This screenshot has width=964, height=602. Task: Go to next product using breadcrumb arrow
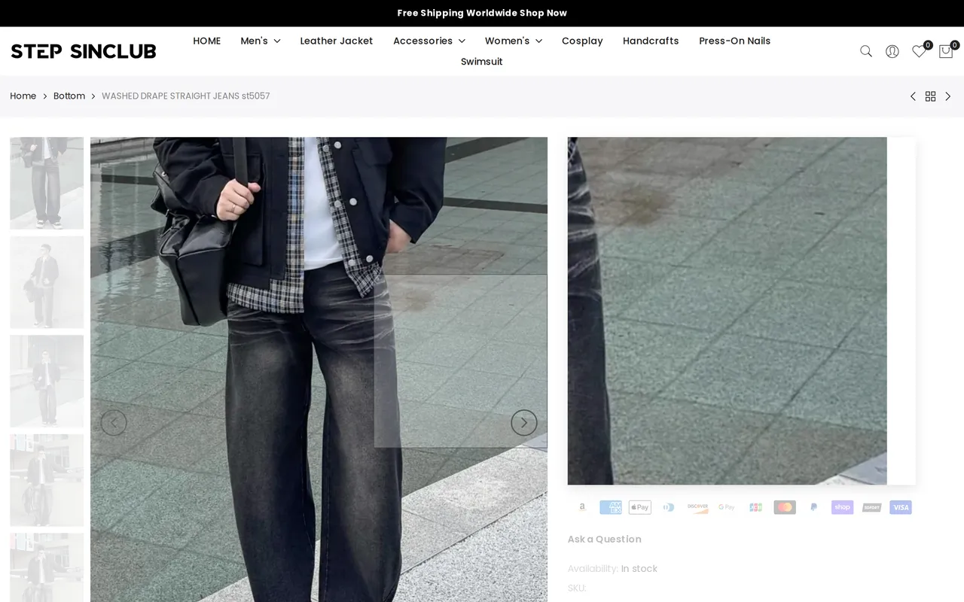click(x=948, y=96)
